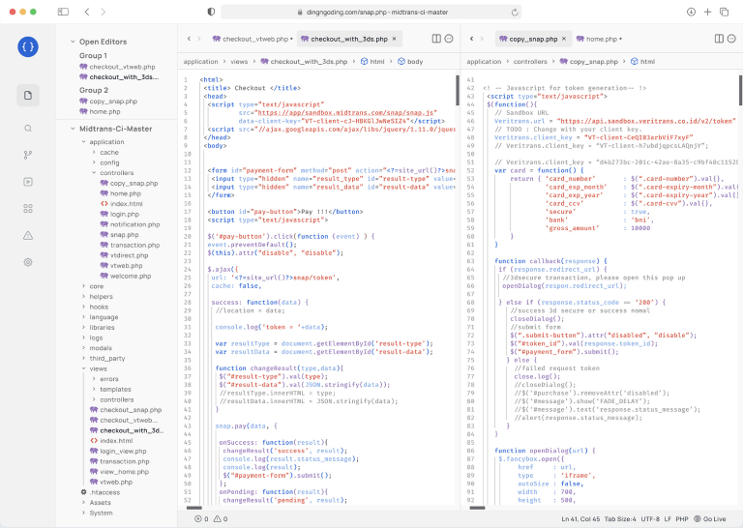Click the Go Live button
Screen dimensions: 743x528
[710, 519]
